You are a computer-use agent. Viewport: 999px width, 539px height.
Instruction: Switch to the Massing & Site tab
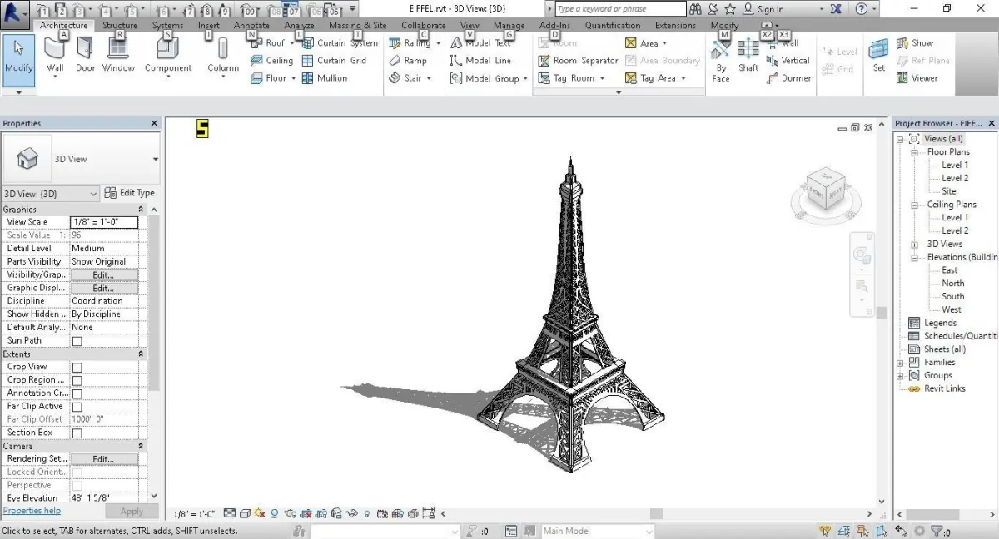tap(358, 26)
